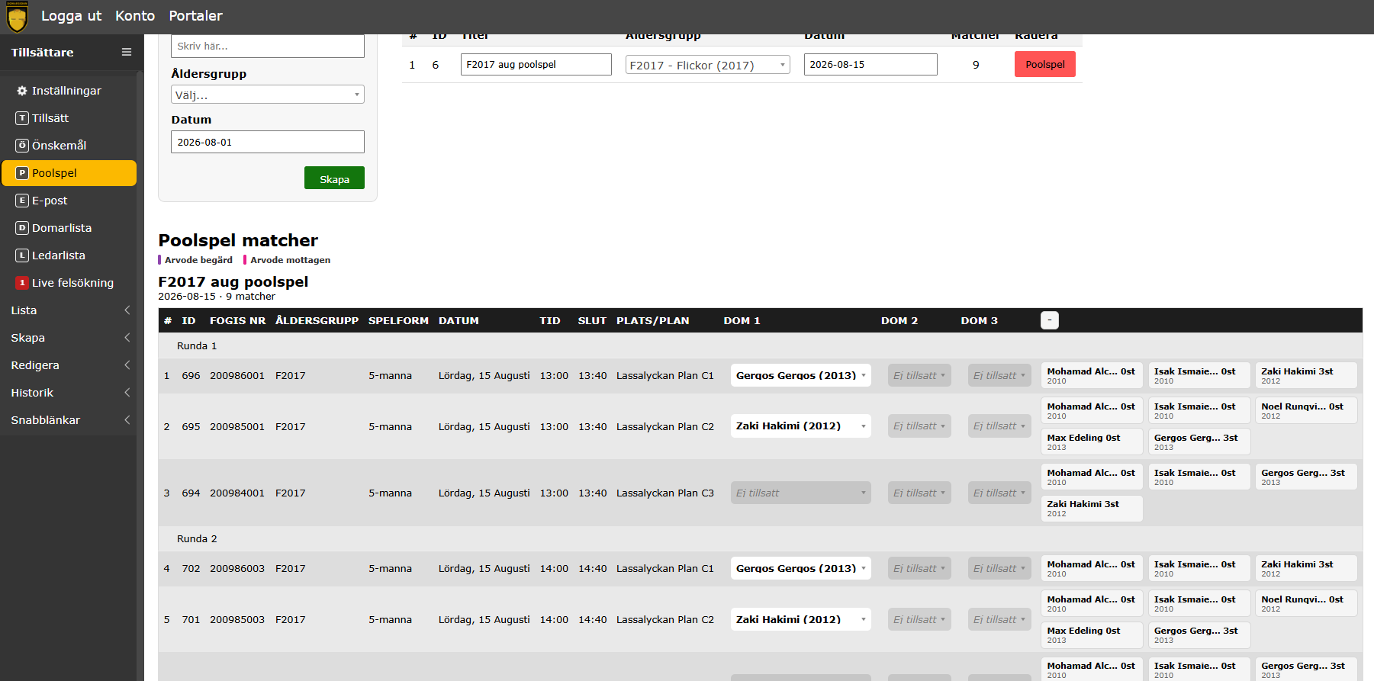Select Max Edeling 0st card for match 695
Image resolution: width=1374 pixels, height=681 pixels.
(1092, 442)
